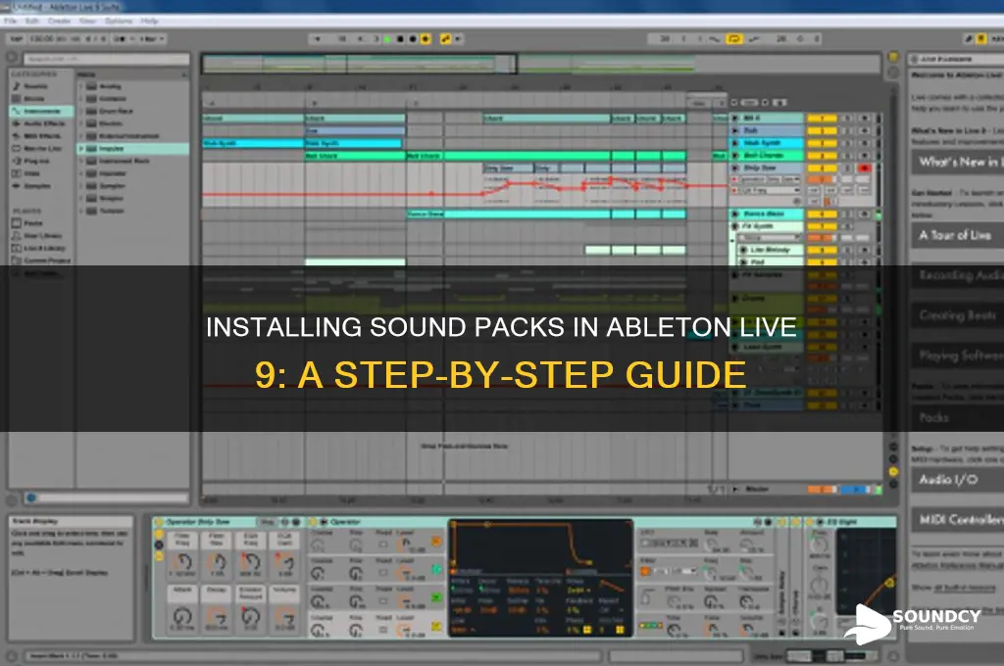Open the Edit menu

point(32,21)
